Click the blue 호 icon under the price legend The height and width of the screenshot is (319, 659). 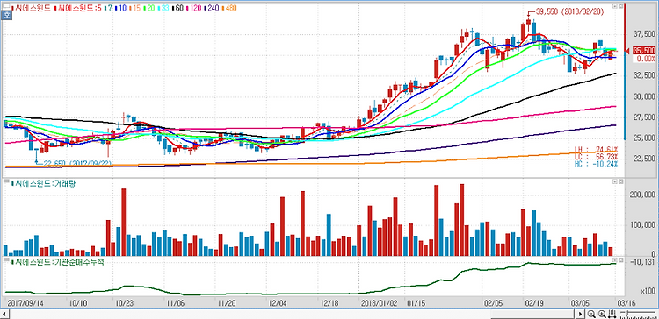click(6, 16)
